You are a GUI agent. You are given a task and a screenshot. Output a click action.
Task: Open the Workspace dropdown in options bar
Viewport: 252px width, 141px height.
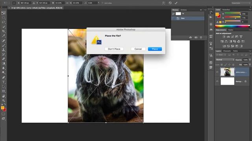click(241, 3)
